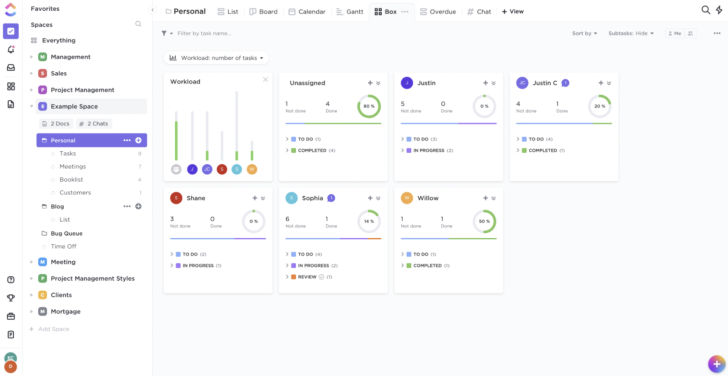Click Add Space in the sidebar
Viewport: 728px width, 376px height.
click(53, 329)
